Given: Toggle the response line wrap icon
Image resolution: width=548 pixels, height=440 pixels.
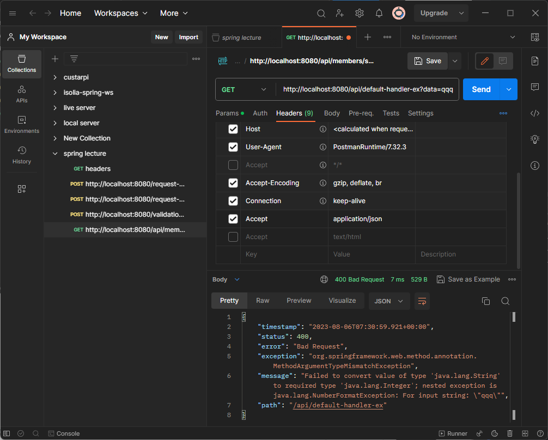Looking at the screenshot, I should (x=422, y=301).
